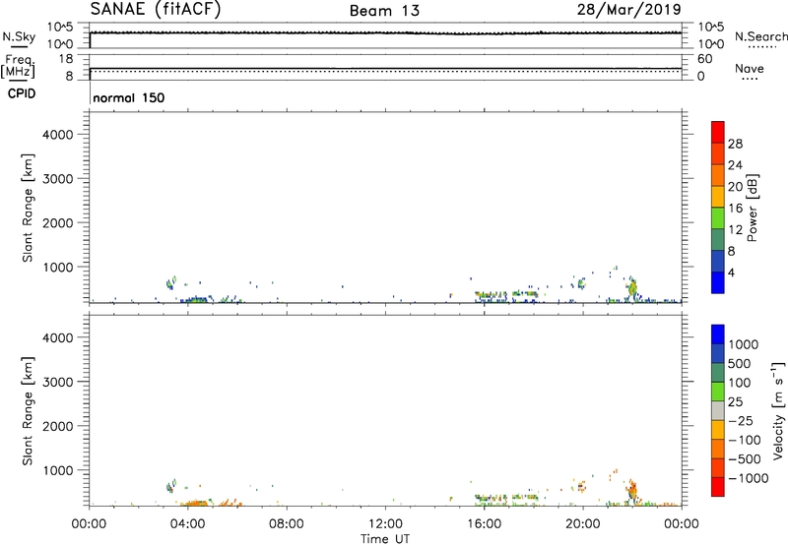This screenshot has width=788, height=545.
Task: Click the -1000 label on the velocity colorbar
Action: [748, 478]
